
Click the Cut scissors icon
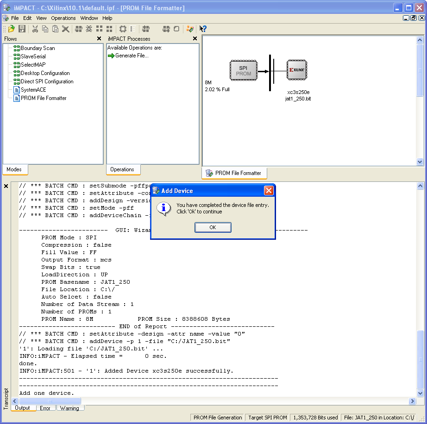(35, 29)
